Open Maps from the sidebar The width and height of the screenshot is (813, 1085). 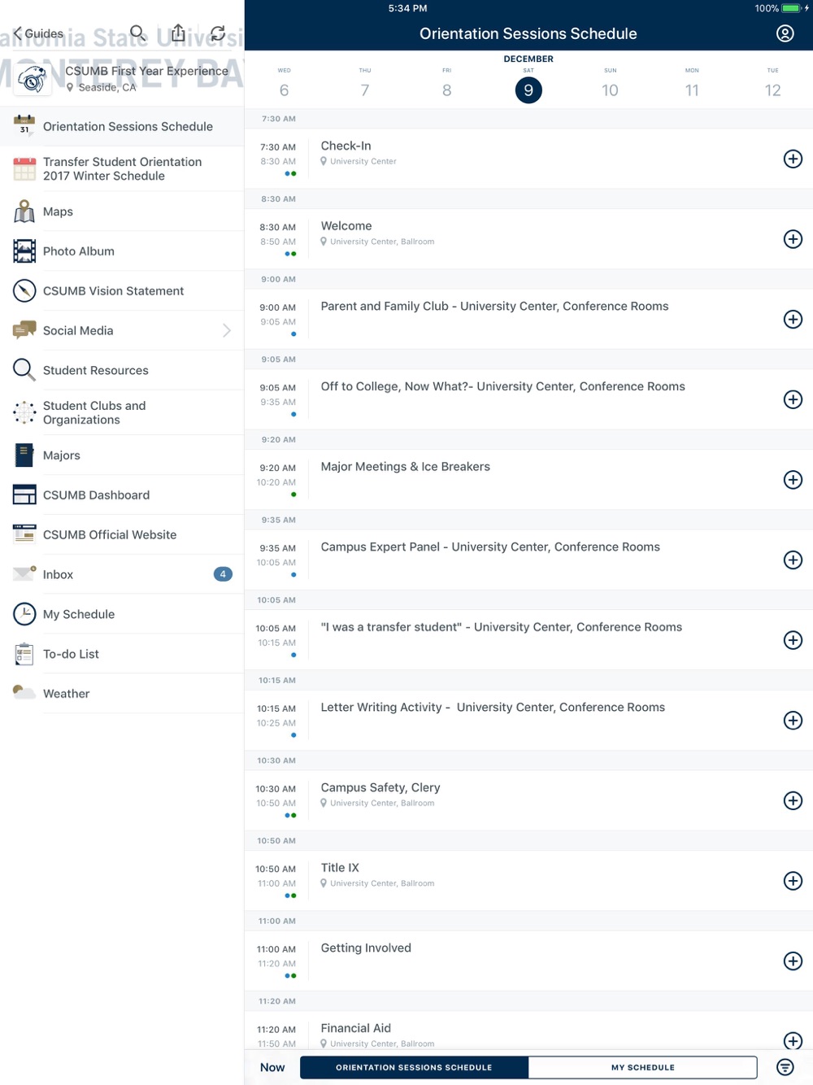tap(122, 211)
